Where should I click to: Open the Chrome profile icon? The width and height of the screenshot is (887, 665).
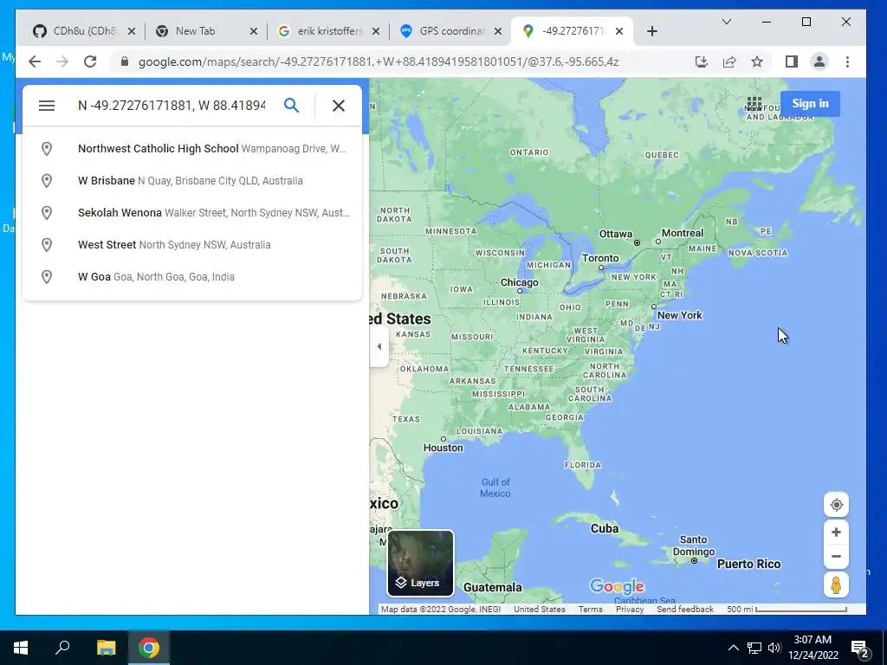[819, 61]
